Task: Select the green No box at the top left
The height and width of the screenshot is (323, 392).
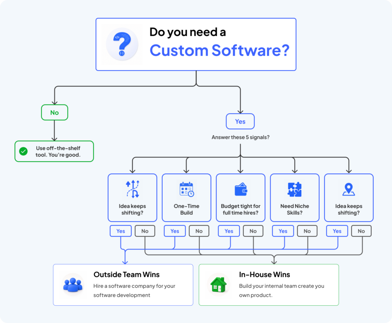Action: tap(54, 113)
